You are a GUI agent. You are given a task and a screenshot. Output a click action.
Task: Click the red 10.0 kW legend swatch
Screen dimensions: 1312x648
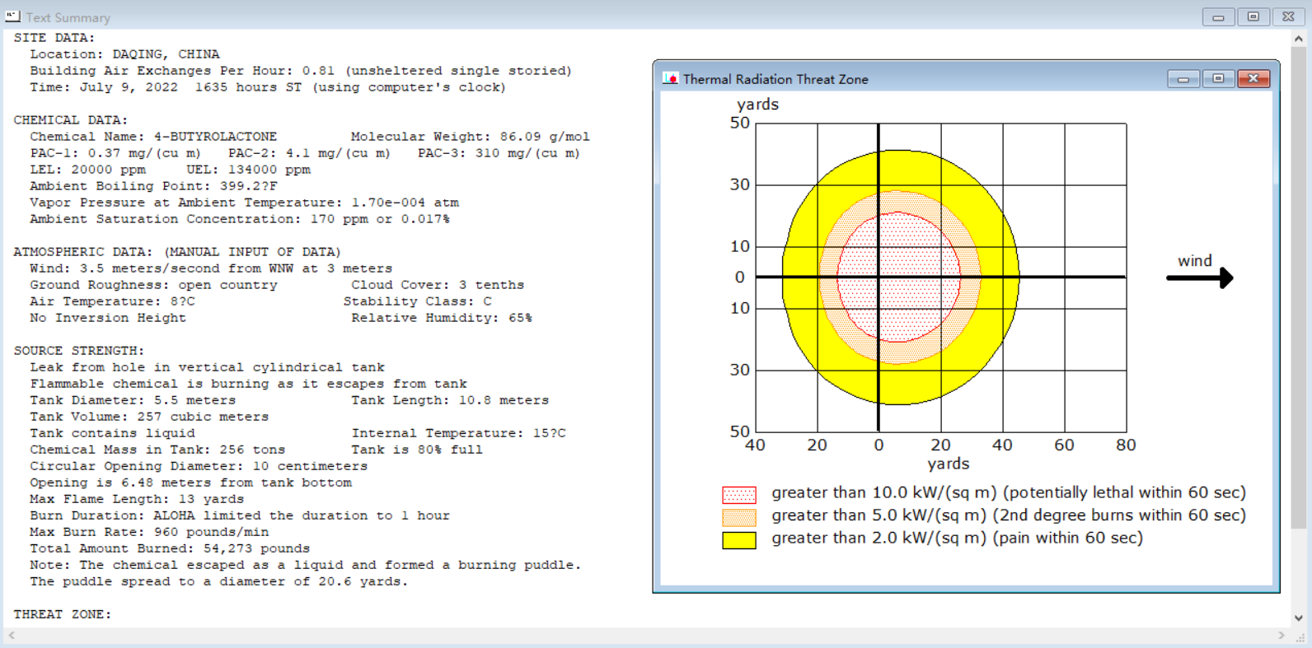point(739,495)
